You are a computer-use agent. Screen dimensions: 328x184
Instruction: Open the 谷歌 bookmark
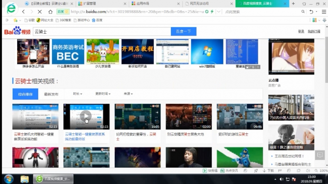click(x=29, y=20)
